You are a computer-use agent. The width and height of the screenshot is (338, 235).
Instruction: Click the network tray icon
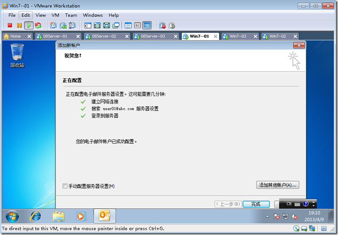(x=286, y=216)
